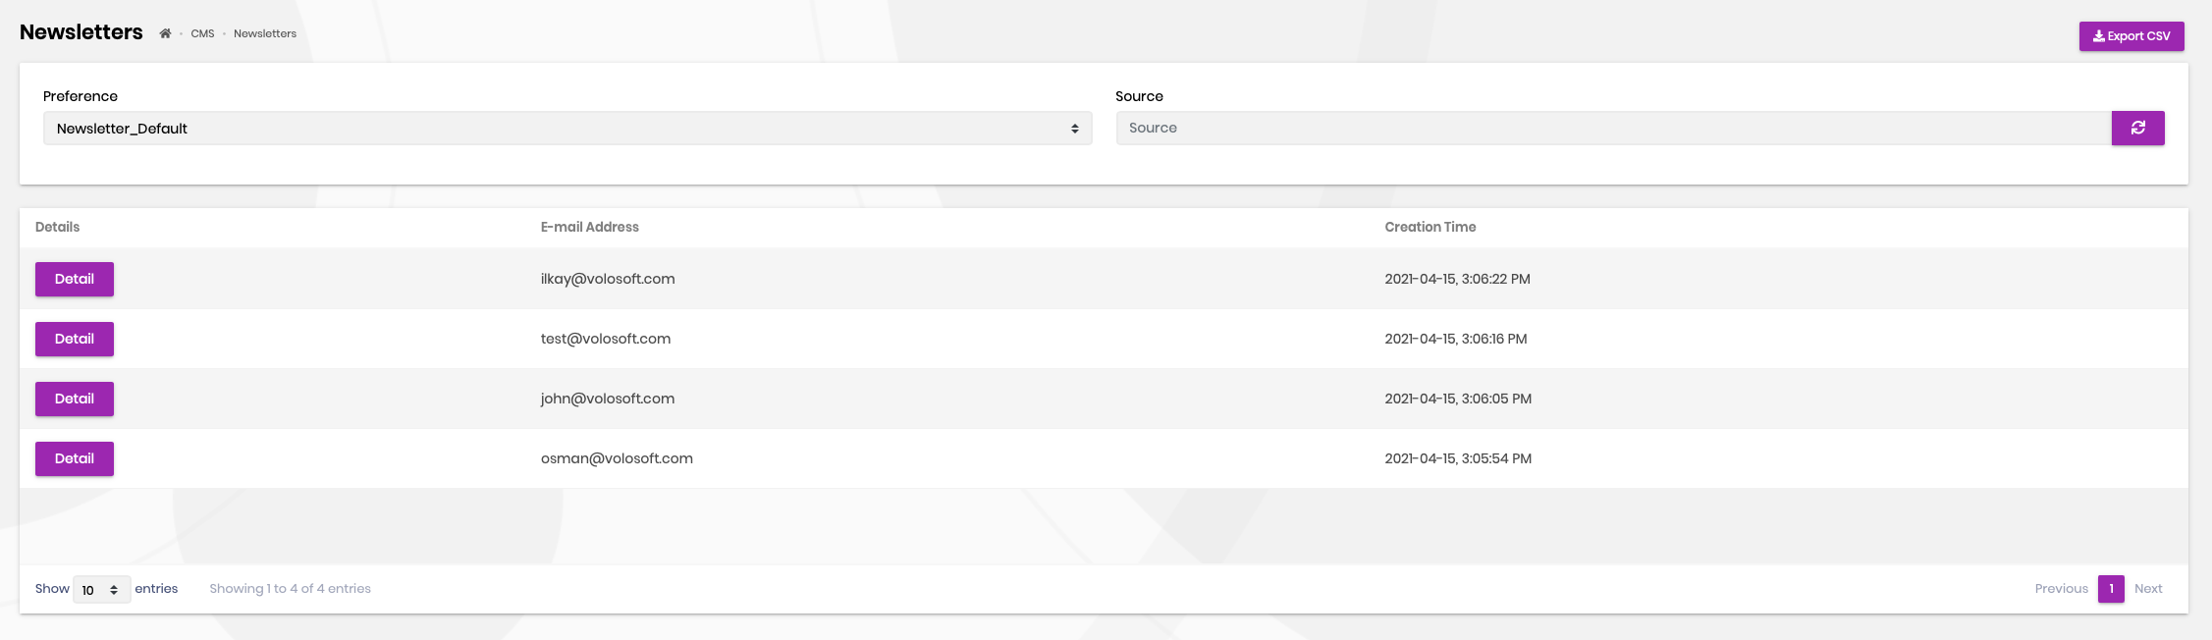Open the Preference dropdown Newsletter_Default
Image resolution: width=2212 pixels, height=640 pixels.
tap(567, 129)
